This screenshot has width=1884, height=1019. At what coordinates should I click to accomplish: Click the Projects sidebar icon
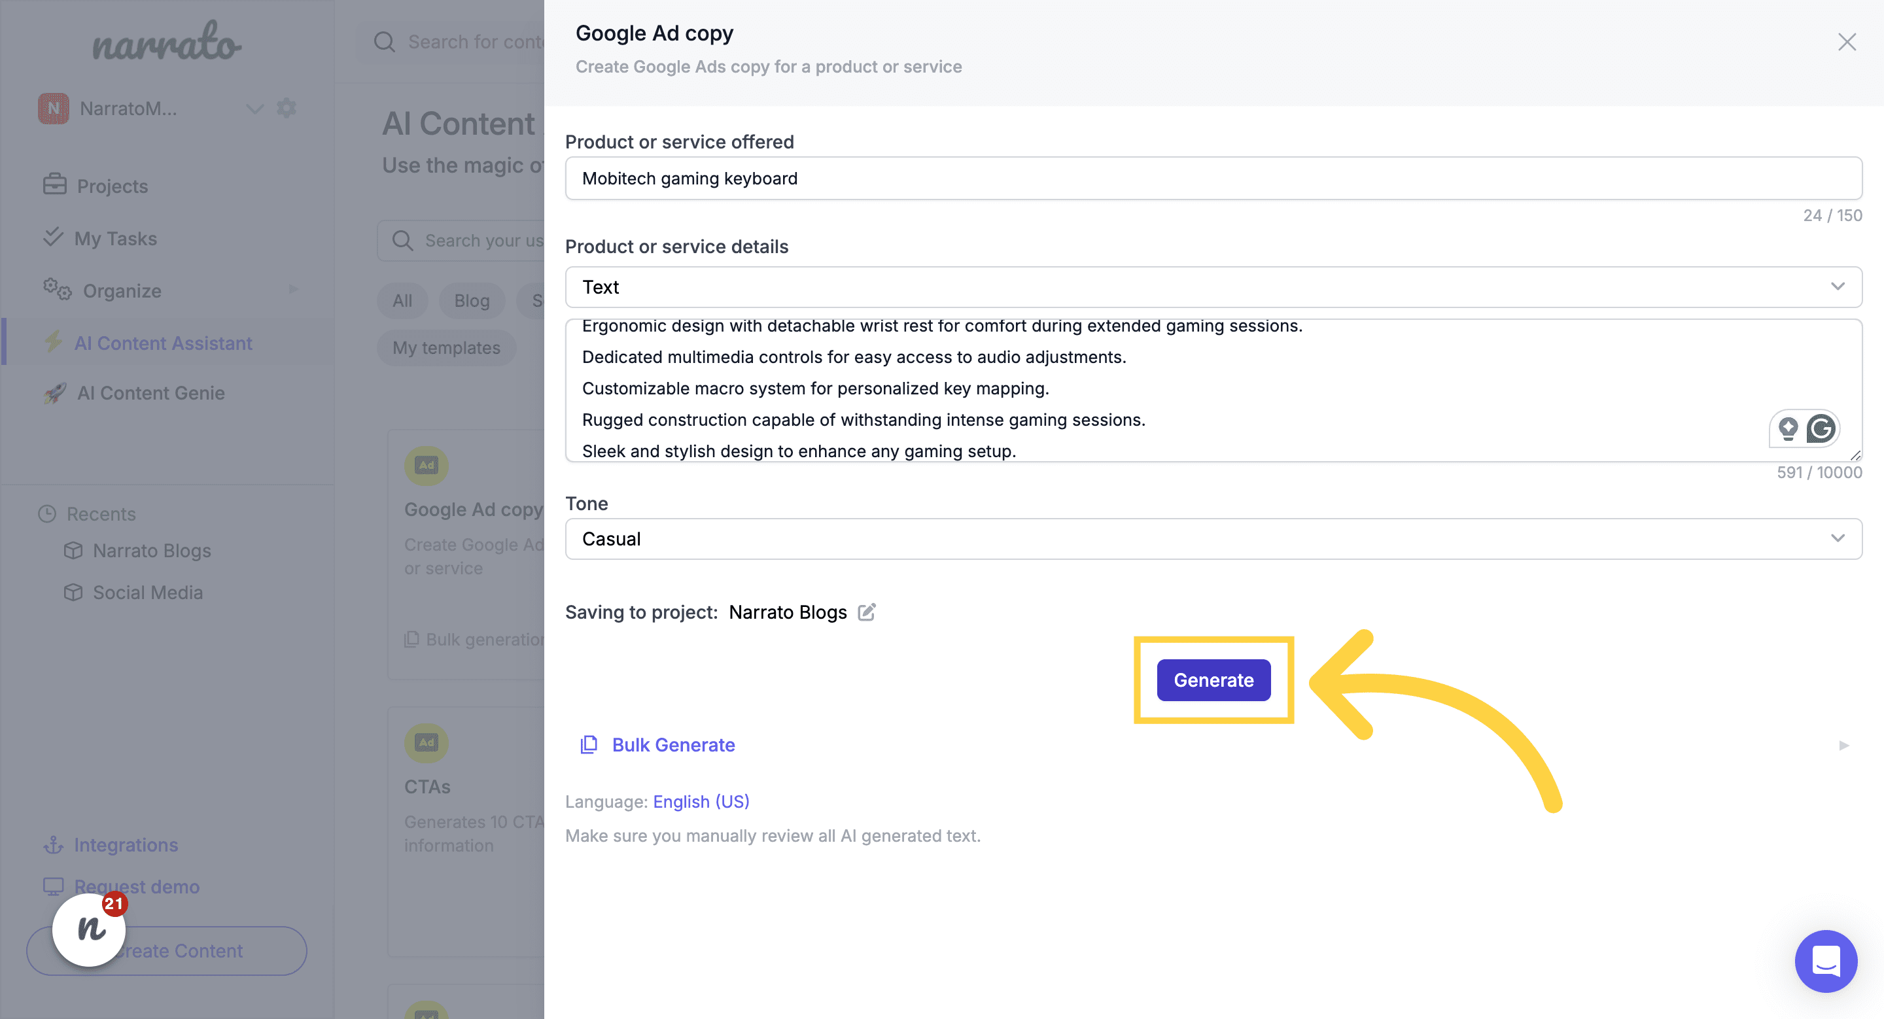click(x=54, y=184)
